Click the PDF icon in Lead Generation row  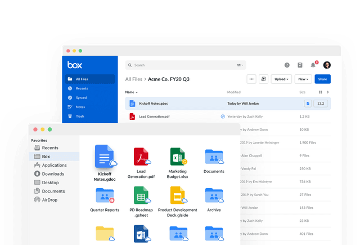(132, 117)
